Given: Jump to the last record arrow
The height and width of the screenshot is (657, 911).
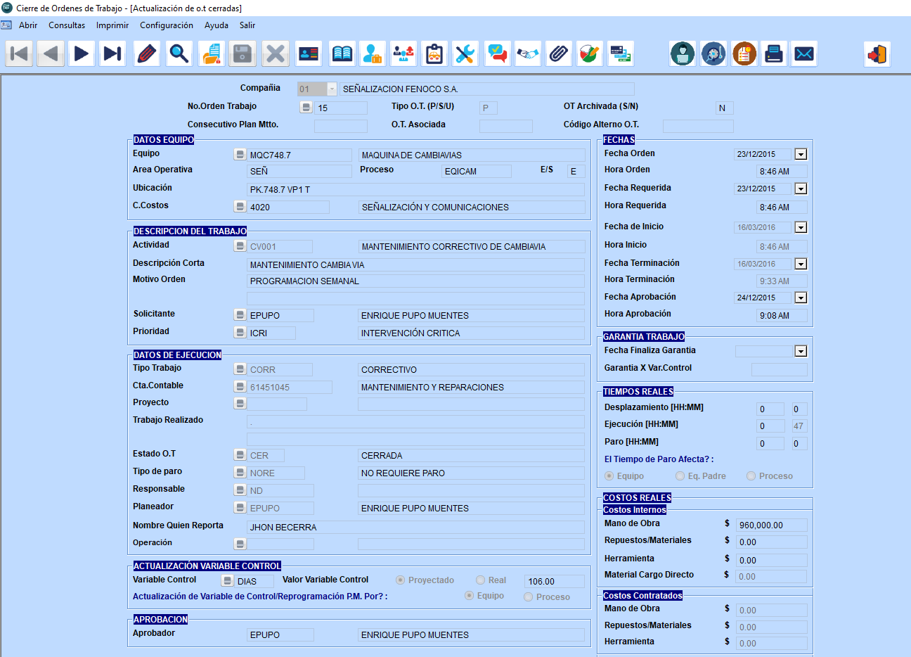Looking at the screenshot, I should (112, 53).
